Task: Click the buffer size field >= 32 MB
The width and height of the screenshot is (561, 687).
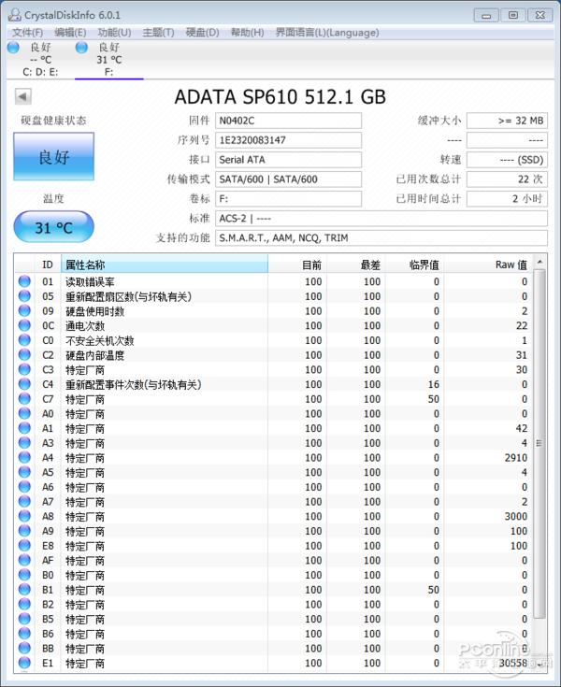Action: (x=507, y=121)
